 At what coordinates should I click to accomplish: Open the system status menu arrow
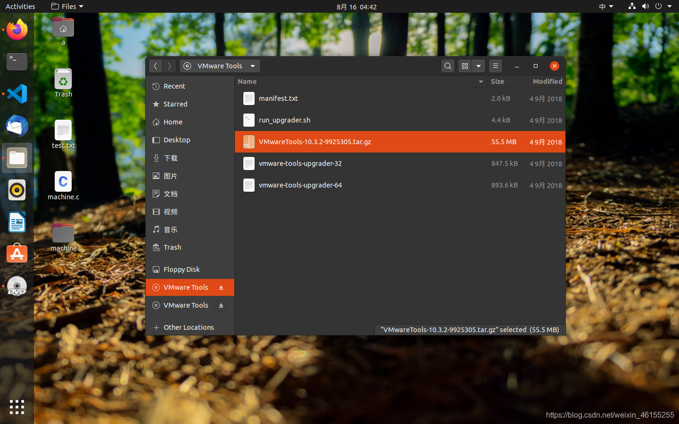670,7
